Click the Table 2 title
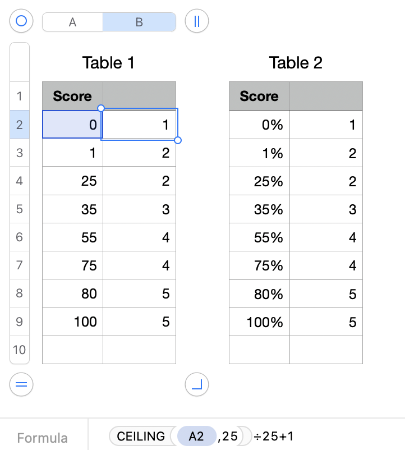Image resolution: width=405 pixels, height=450 pixels. (296, 62)
